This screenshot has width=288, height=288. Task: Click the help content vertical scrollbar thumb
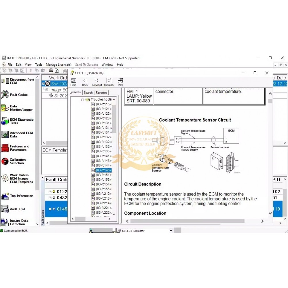(x=270, y=101)
